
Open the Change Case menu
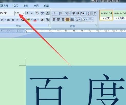(x=22, y=20)
